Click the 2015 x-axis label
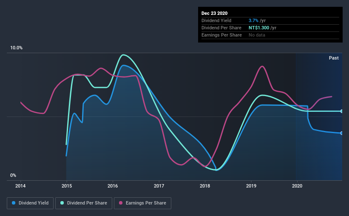The image size is (349, 216). pos(67,186)
